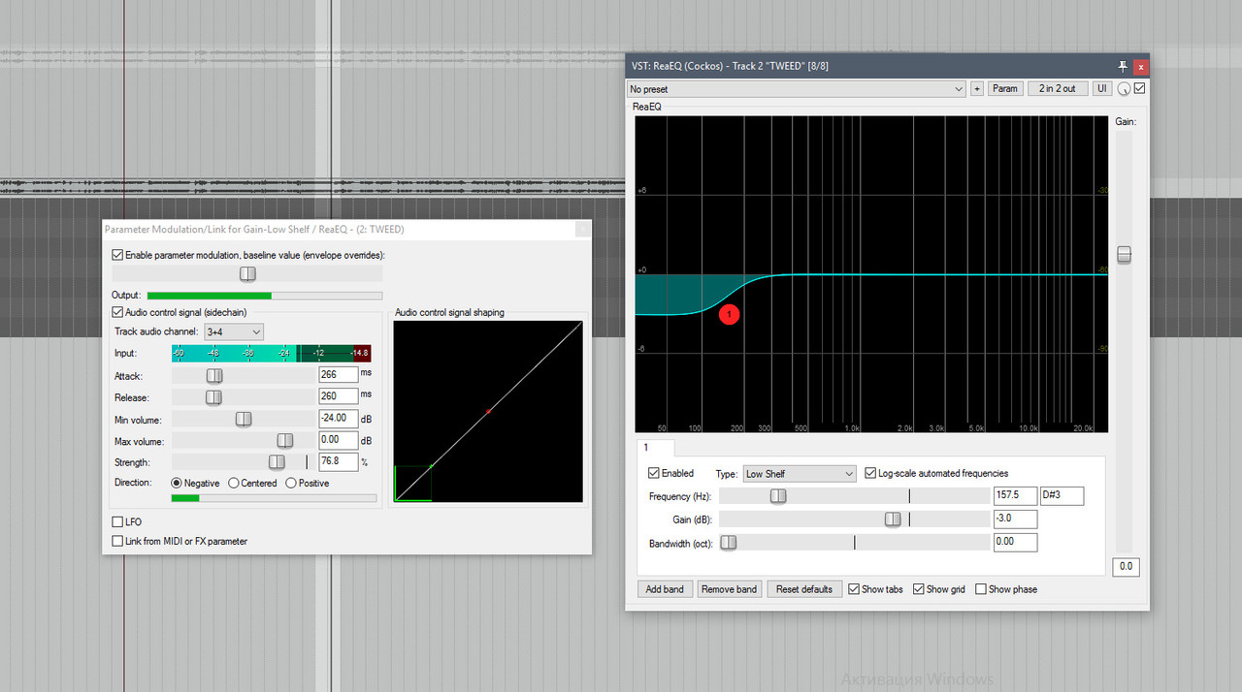Enable the LFO checkbox
This screenshot has width=1242, height=692.
pyautogui.click(x=117, y=521)
